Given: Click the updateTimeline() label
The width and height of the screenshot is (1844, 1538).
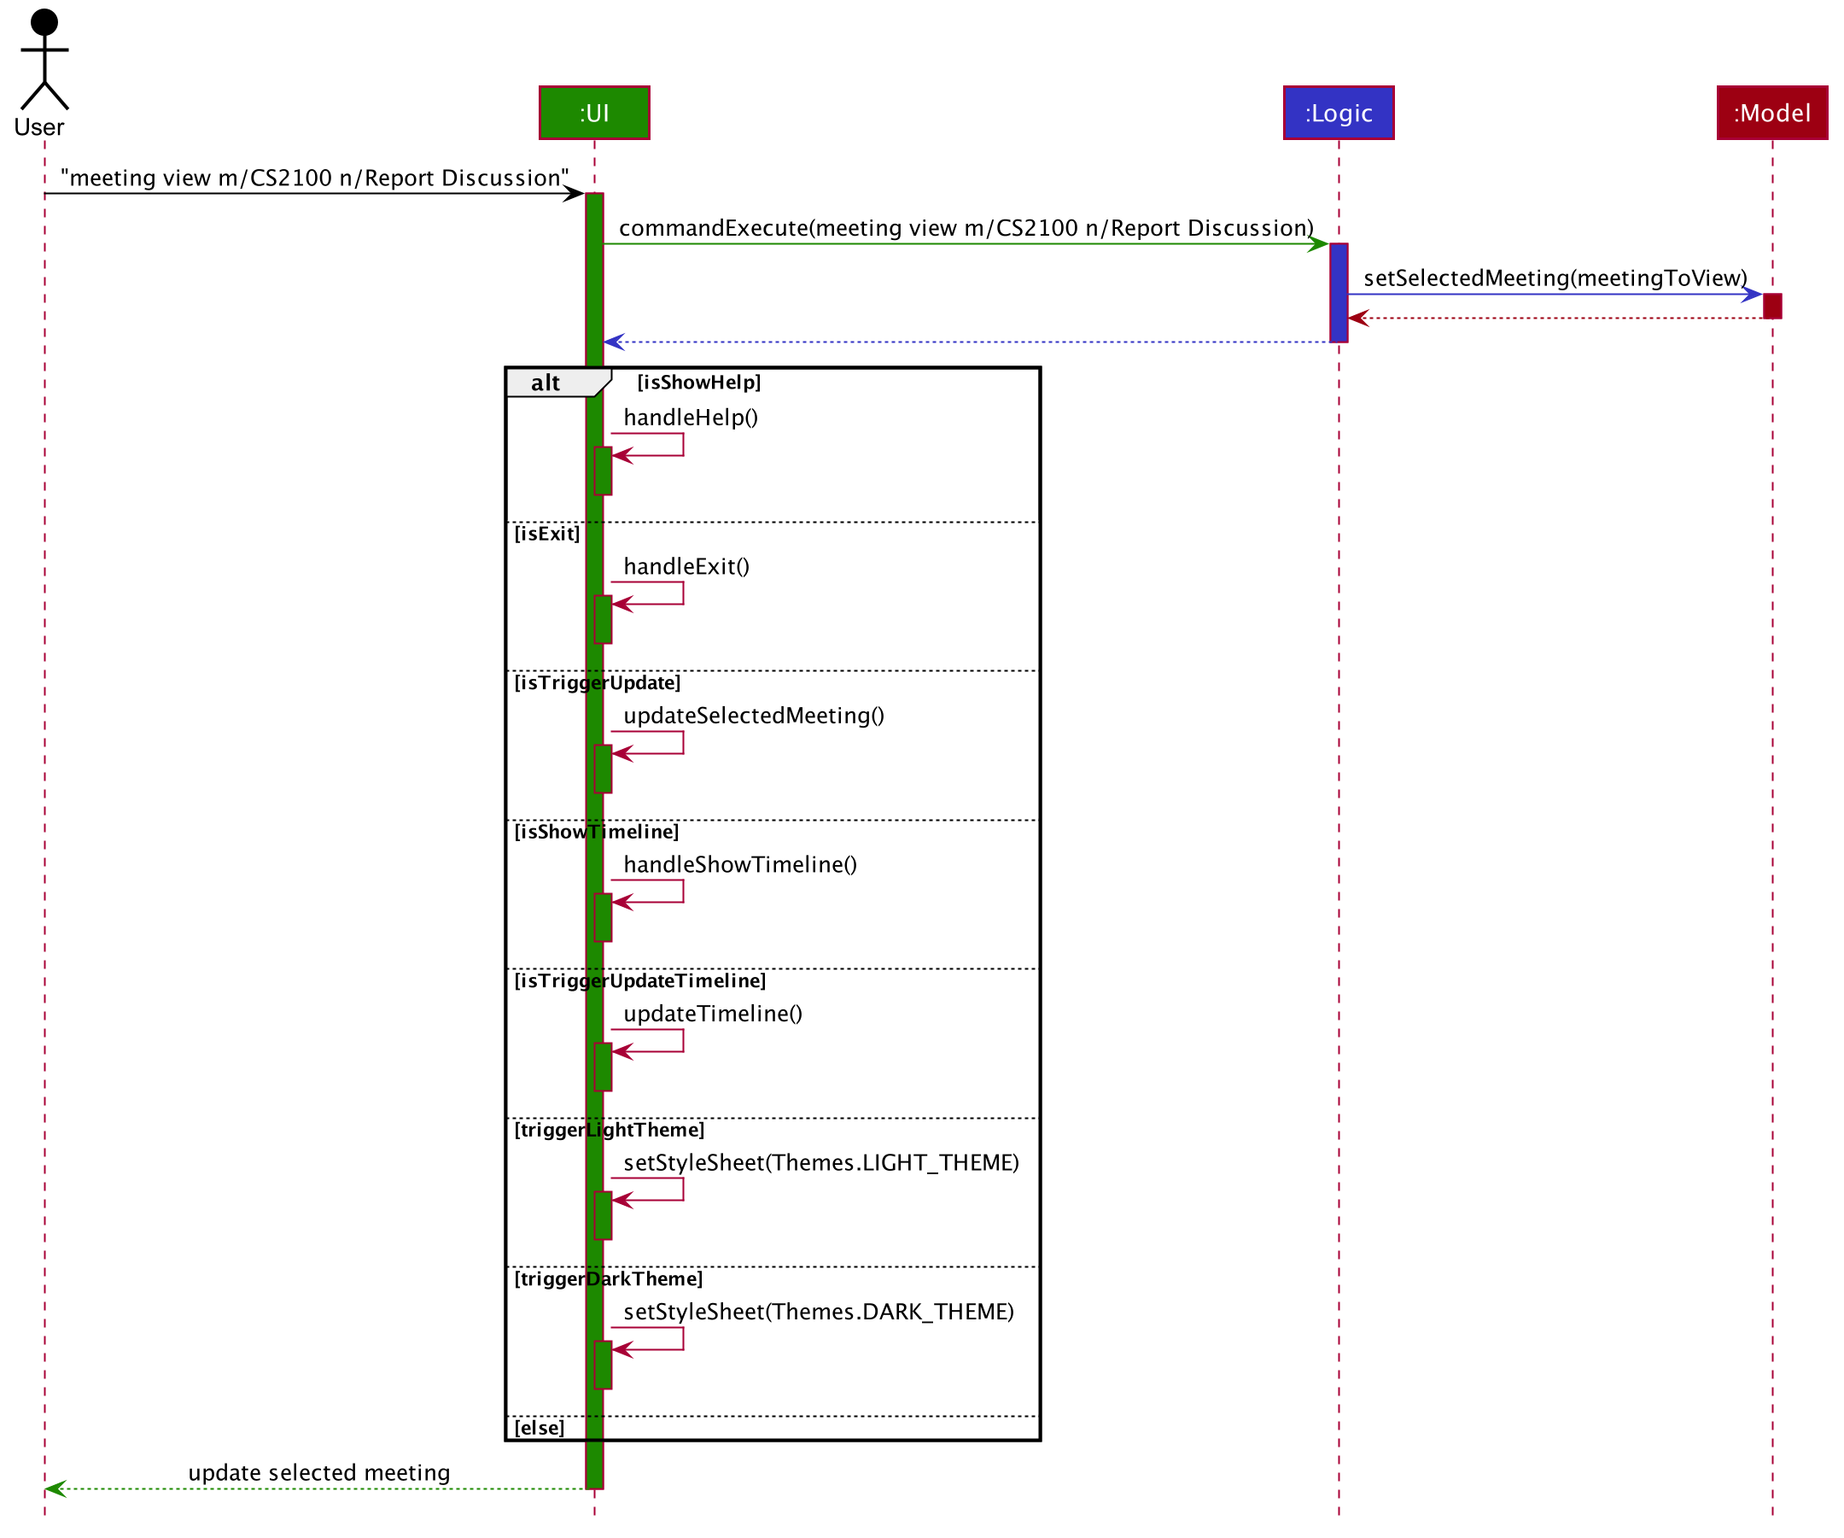Looking at the screenshot, I should click(x=713, y=1015).
